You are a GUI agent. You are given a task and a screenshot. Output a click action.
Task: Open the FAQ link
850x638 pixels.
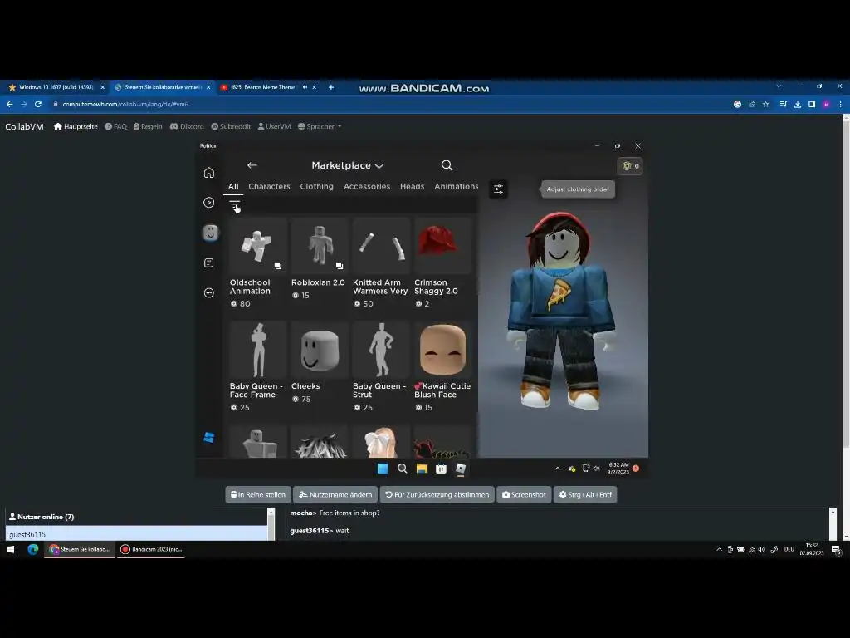tap(116, 126)
